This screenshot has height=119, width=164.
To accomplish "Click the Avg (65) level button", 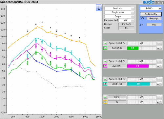I will coord(117,66).
